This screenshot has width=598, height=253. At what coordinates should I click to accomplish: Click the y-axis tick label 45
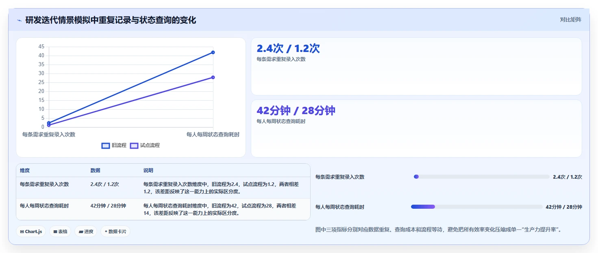tap(41, 47)
